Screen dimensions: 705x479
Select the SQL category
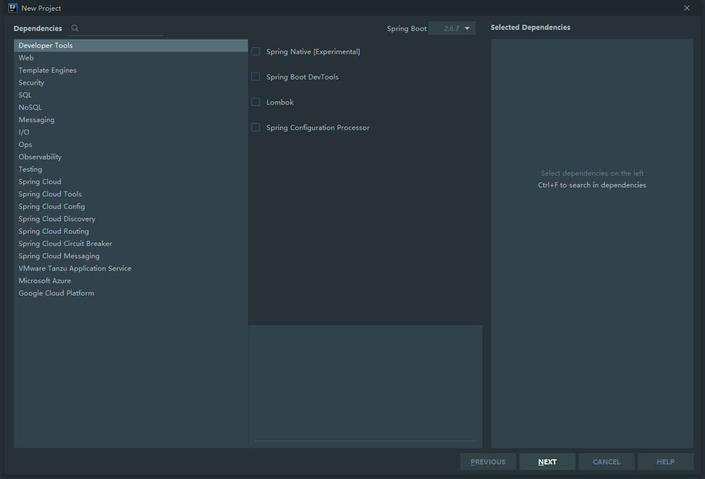click(x=131, y=95)
